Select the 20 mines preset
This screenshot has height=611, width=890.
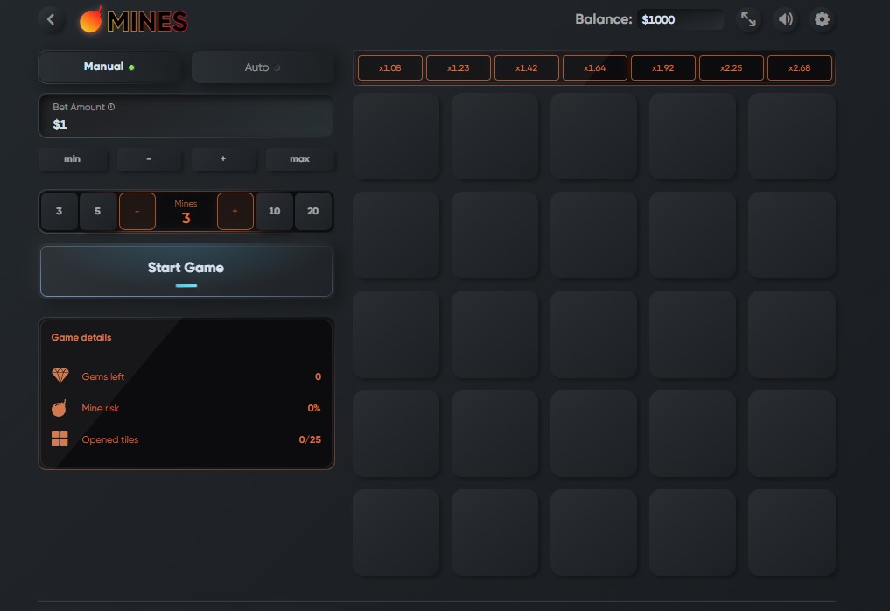[x=312, y=212]
